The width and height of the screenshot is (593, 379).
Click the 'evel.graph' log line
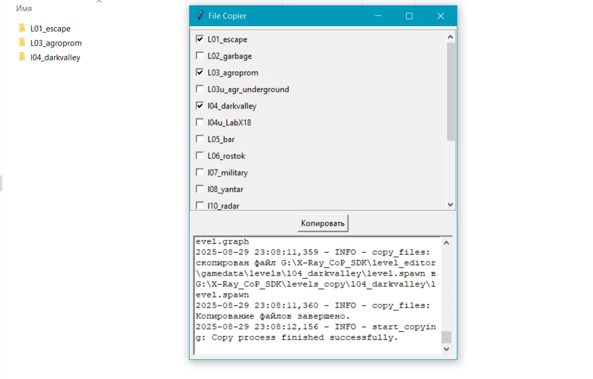pyautogui.click(x=222, y=241)
